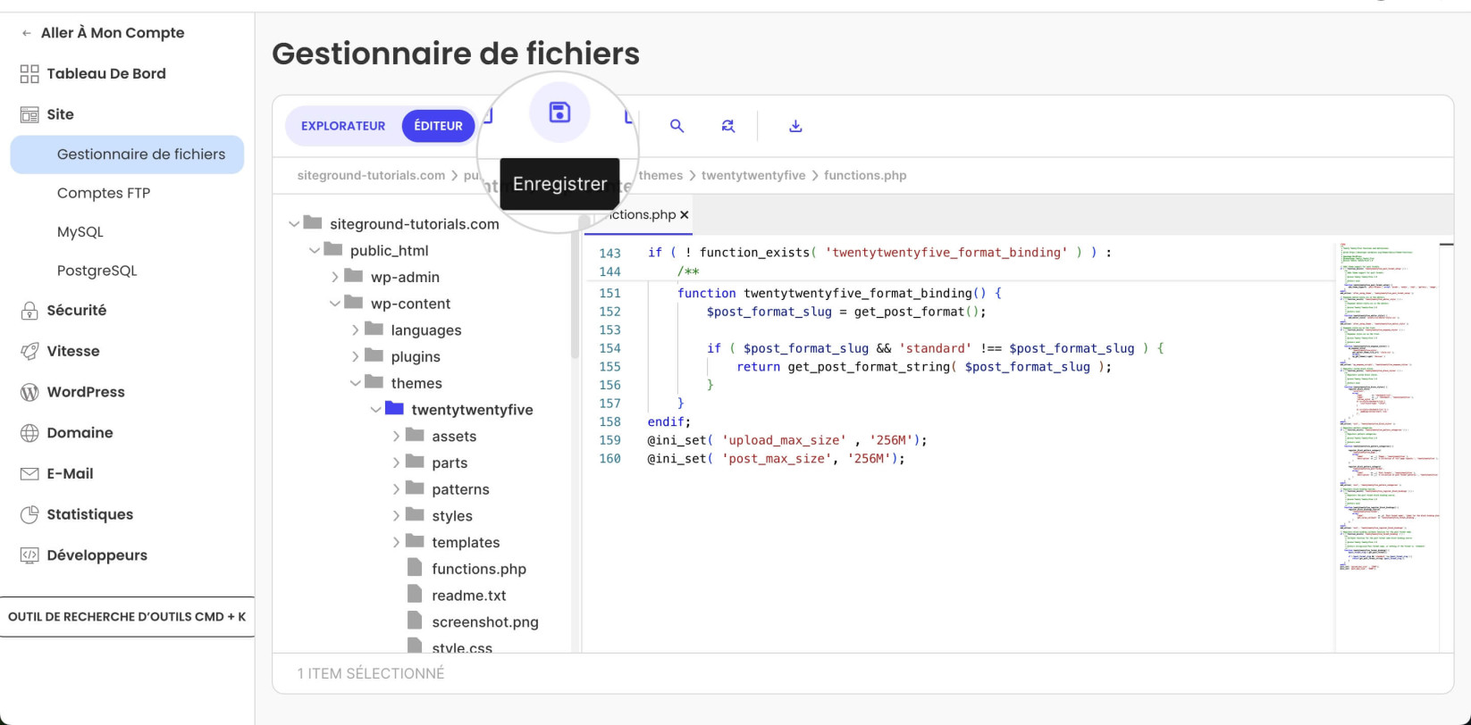Expand the styles folder
Screen dimensions: 1471x725
click(x=396, y=516)
